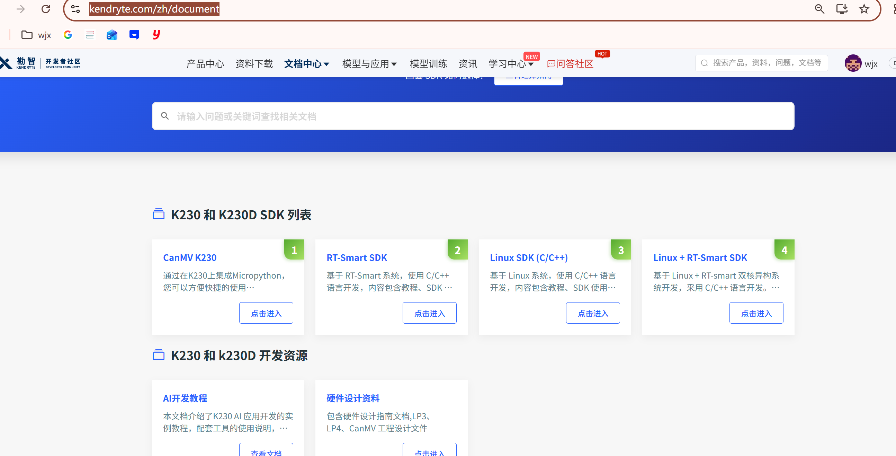This screenshot has height=456, width=896.
Task: Click the wjx username text
Action: pos(871,64)
